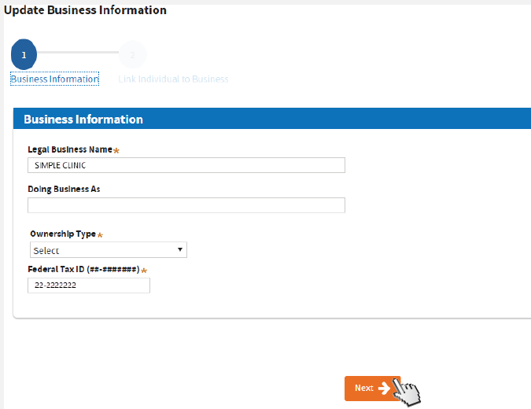Click the Ownership Type dropdown arrow
531x409 pixels.
(x=180, y=250)
